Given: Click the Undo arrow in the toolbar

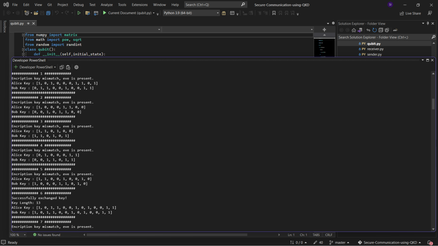Looking at the screenshot, I should pos(57,13).
